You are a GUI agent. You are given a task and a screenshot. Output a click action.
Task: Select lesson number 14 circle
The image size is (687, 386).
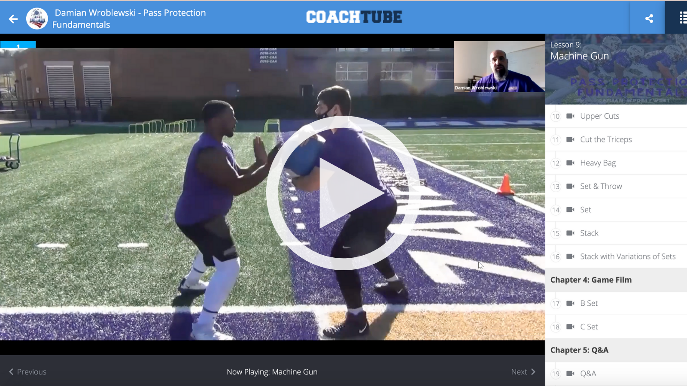tap(556, 210)
